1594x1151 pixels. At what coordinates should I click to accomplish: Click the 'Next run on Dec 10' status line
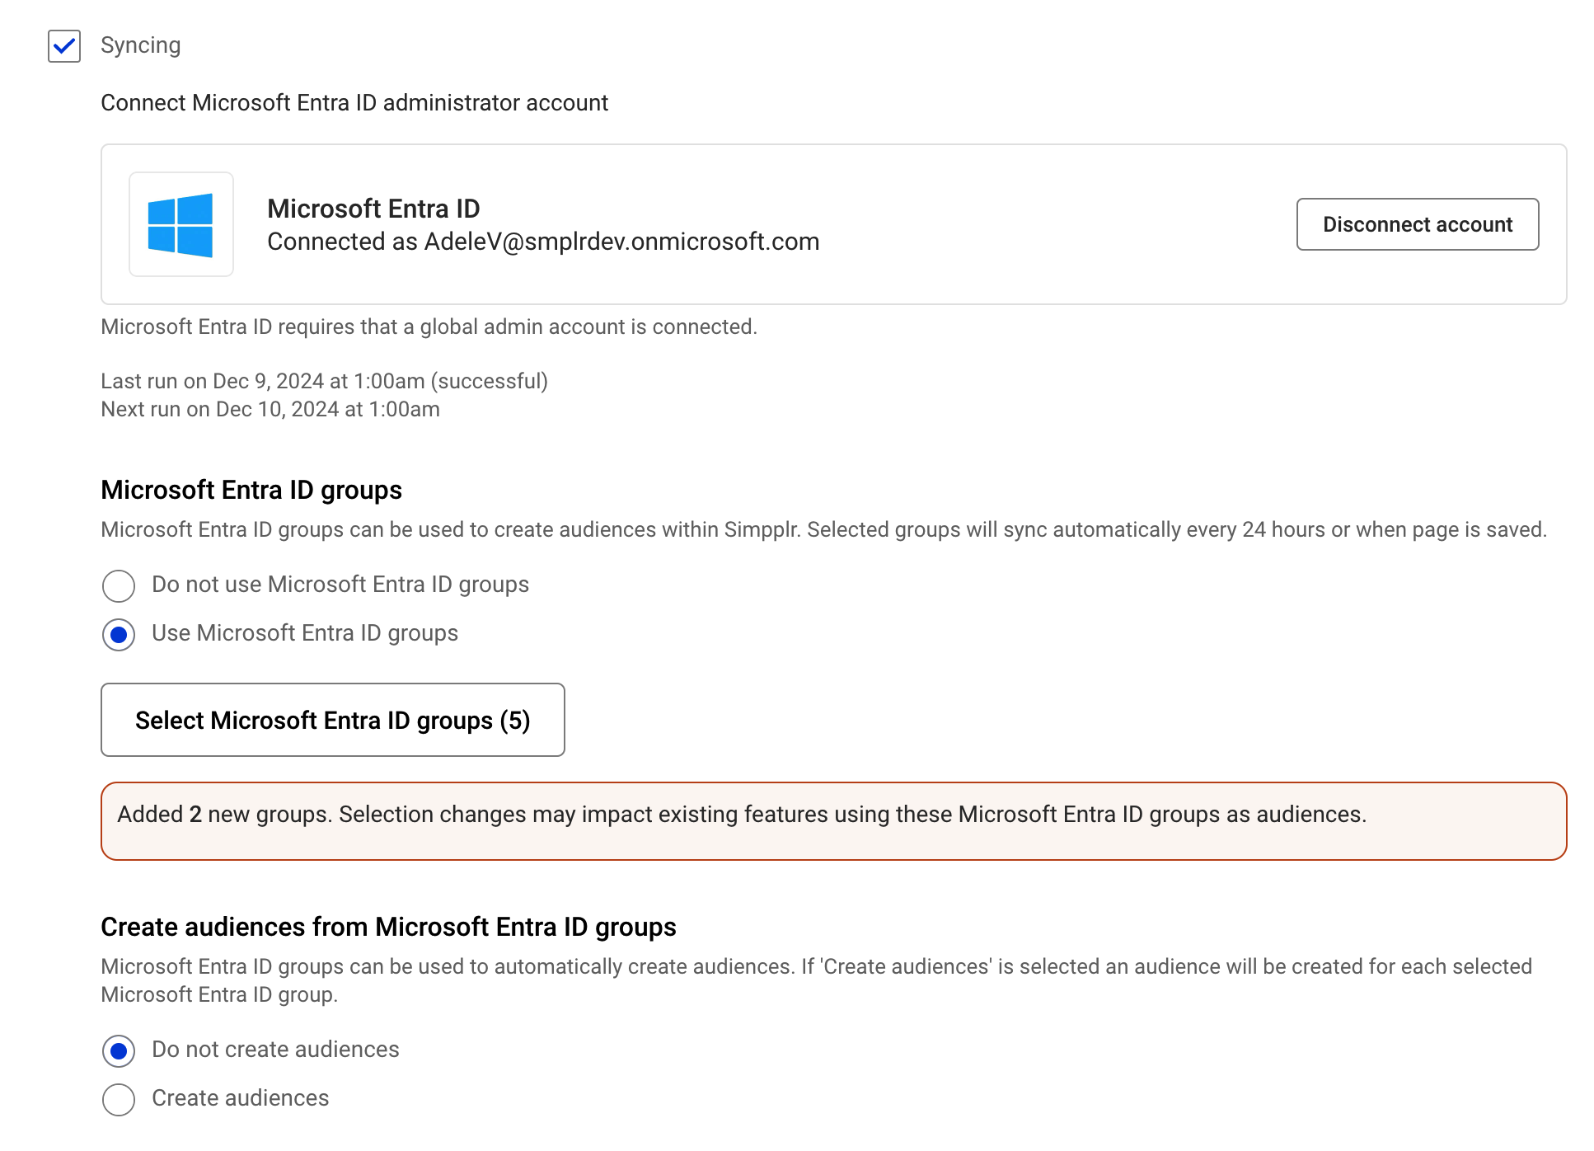(270, 409)
